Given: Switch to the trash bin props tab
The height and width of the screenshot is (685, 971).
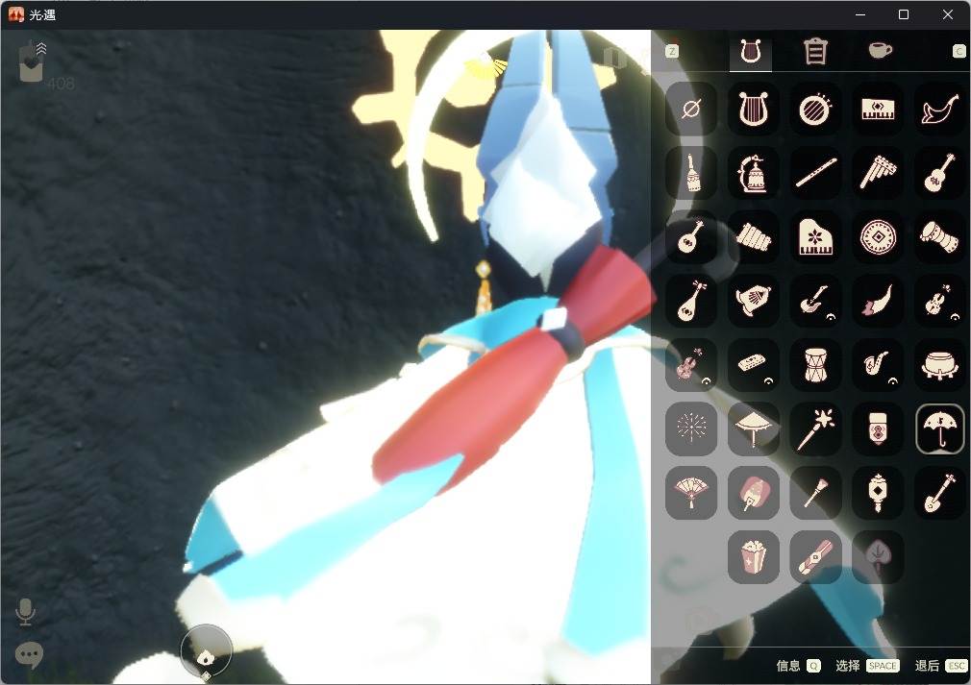Looking at the screenshot, I should coord(815,51).
